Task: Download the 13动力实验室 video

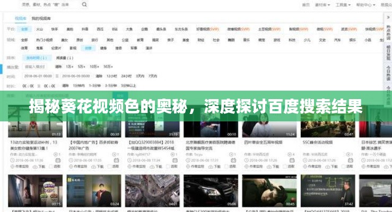Action: coord(39,166)
